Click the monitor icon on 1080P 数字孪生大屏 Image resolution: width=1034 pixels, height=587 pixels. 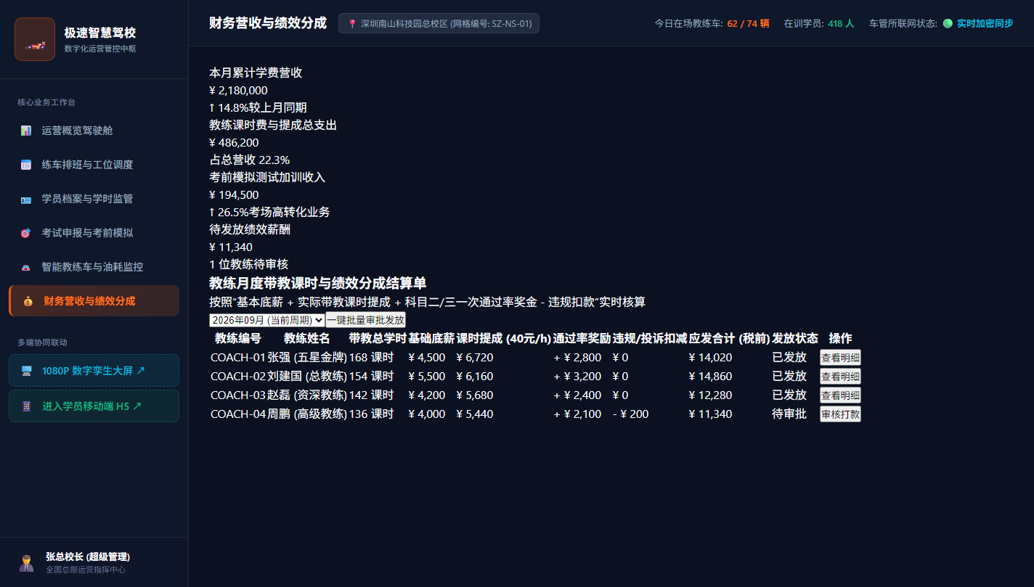[x=27, y=371]
